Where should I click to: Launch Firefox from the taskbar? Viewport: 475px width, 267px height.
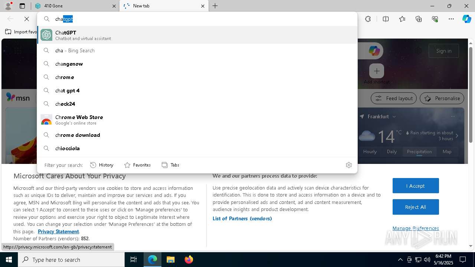[x=189, y=260]
